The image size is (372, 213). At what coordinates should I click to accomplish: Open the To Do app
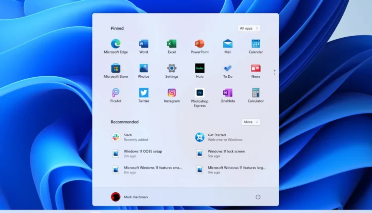228,68
